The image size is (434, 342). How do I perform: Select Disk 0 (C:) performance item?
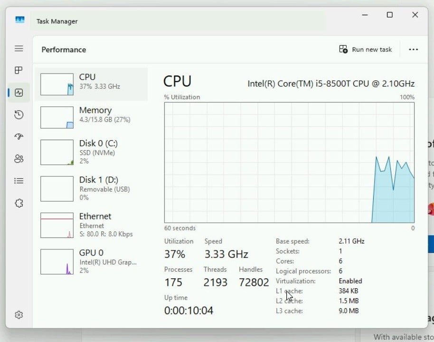tap(91, 152)
